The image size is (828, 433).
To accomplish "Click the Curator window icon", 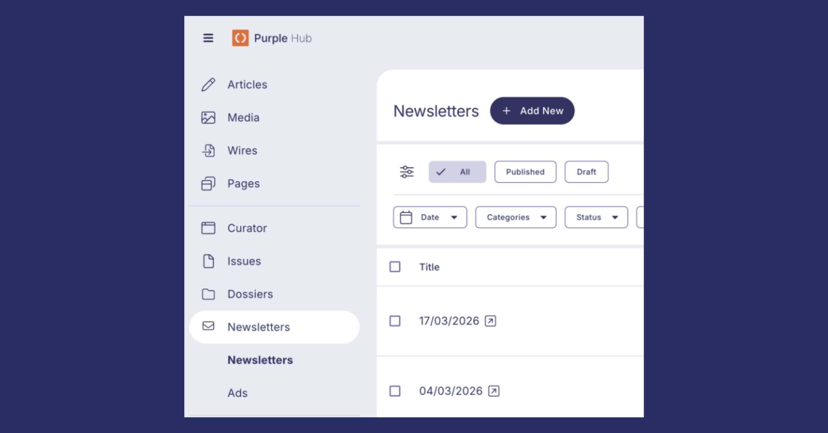I will point(208,228).
